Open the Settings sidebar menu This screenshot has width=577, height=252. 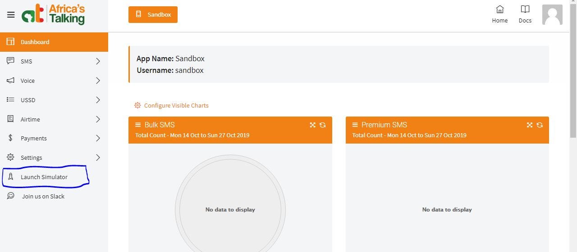pos(54,157)
